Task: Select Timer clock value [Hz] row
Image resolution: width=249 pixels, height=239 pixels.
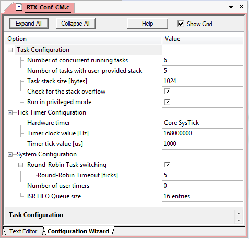Action: coord(58,133)
